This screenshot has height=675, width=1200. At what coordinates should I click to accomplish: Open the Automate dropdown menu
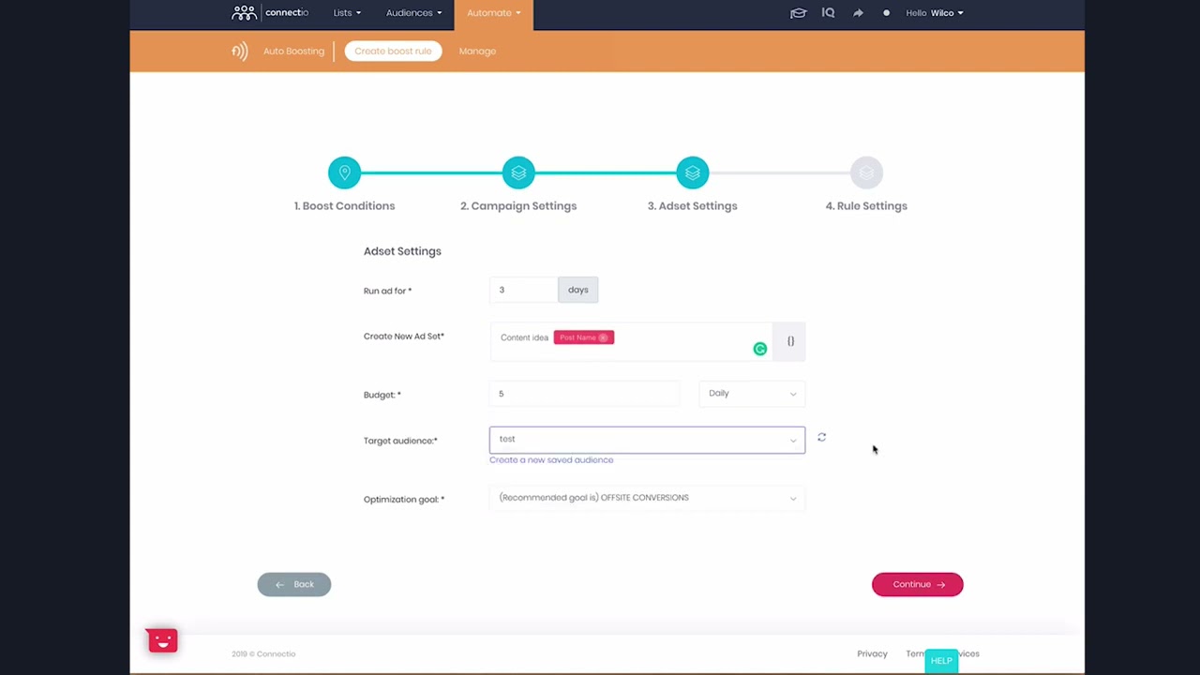click(494, 13)
